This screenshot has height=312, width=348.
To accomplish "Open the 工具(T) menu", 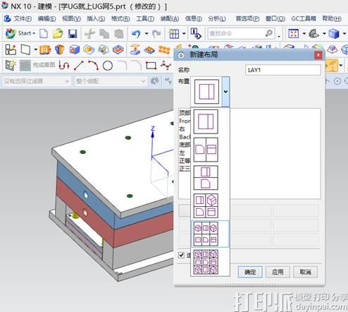I will 145,18.
